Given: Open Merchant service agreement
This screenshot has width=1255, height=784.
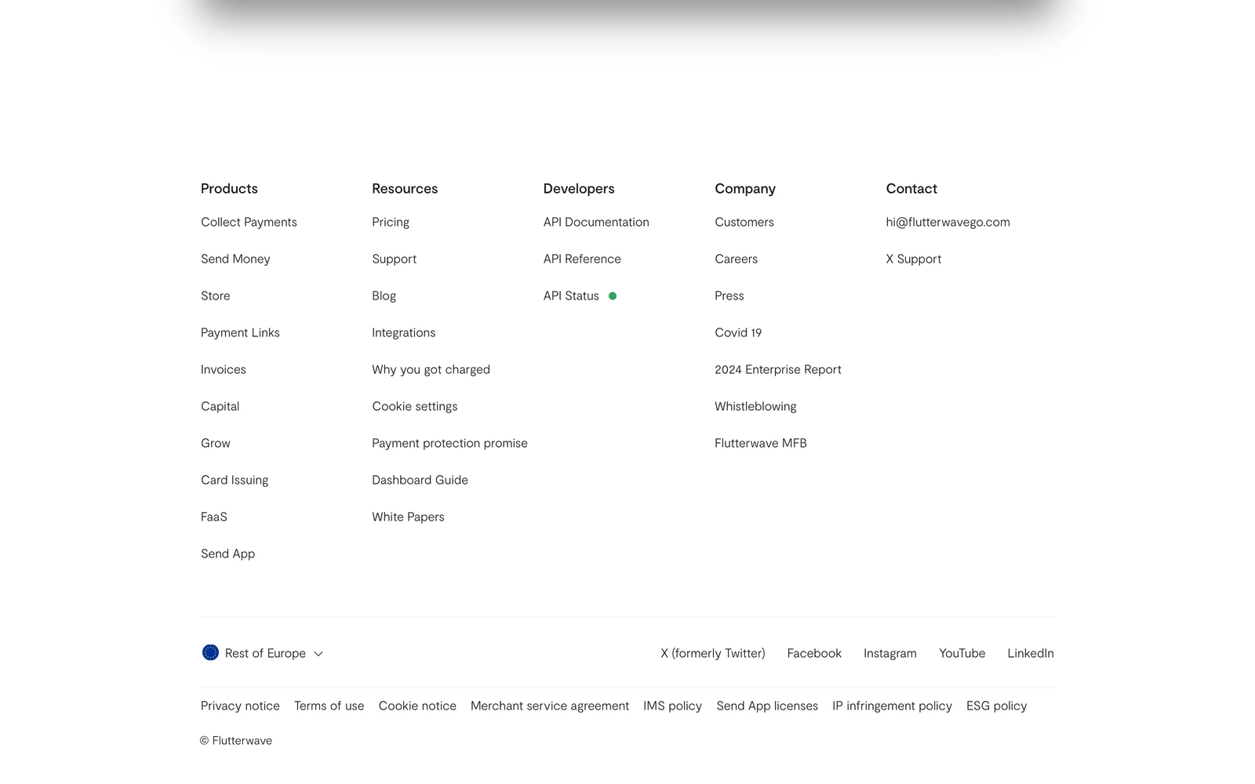Looking at the screenshot, I should pyautogui.click(x=550, y=706).
